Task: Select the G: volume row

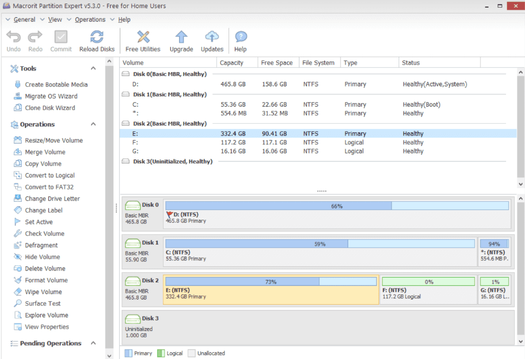Action: (x=318, y=151)
